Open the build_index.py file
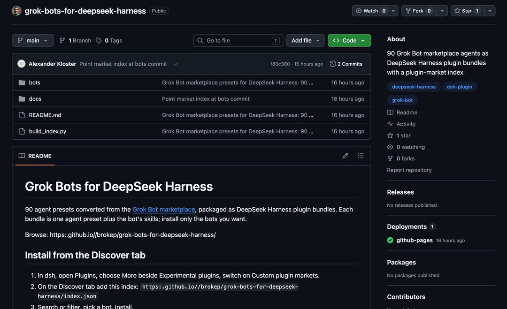The height and width of the screenshot is (309, 507). coord(47,131)
